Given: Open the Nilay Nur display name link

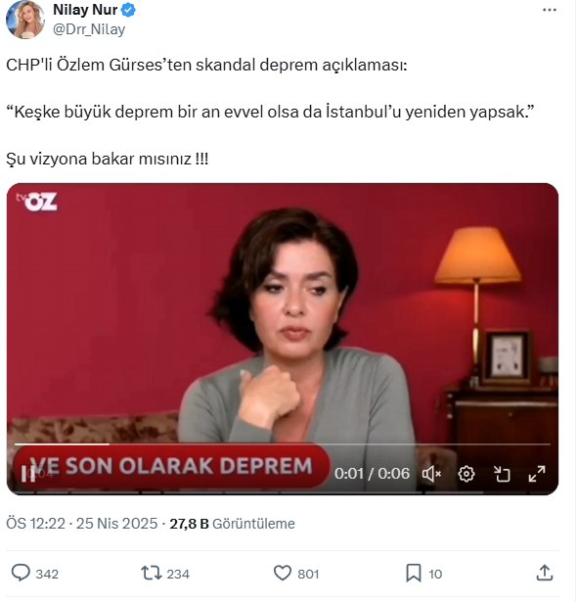Looking at the screenshot, I should [85, 10].
